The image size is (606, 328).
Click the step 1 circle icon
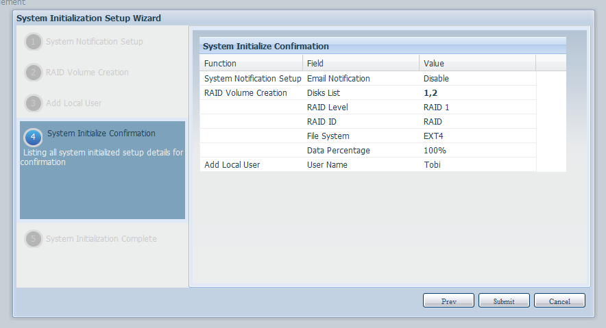pos(33,42)
